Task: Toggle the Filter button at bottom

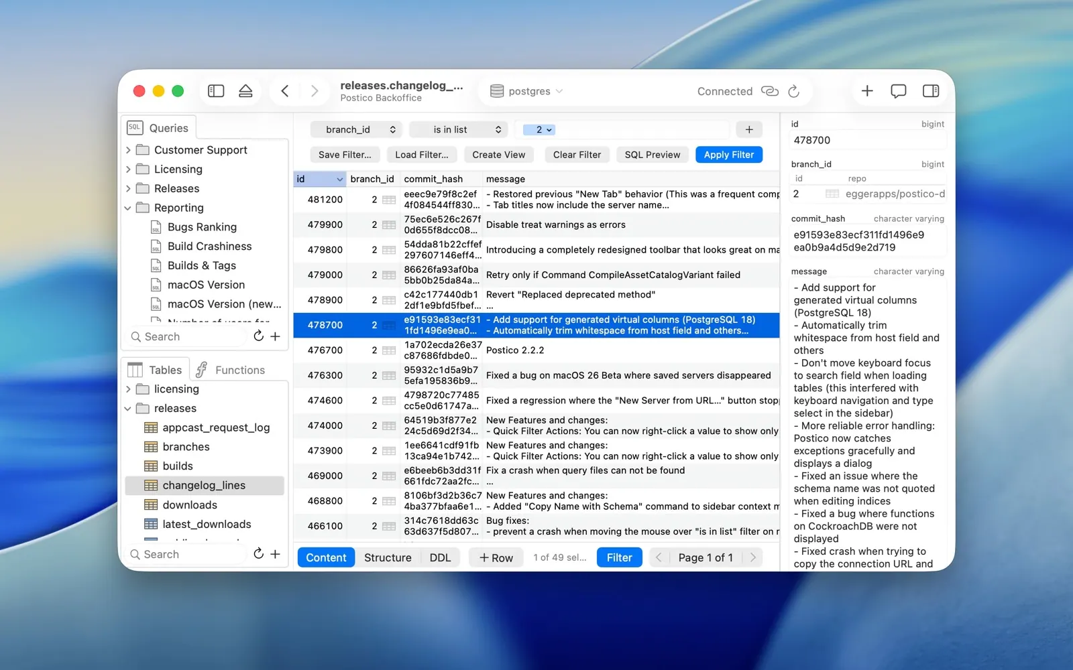Action: 620,557
